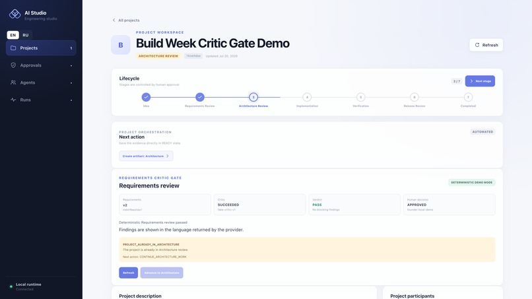Click the Refresh button at top right
Screen dimensions: 532x299
point(486,45)
